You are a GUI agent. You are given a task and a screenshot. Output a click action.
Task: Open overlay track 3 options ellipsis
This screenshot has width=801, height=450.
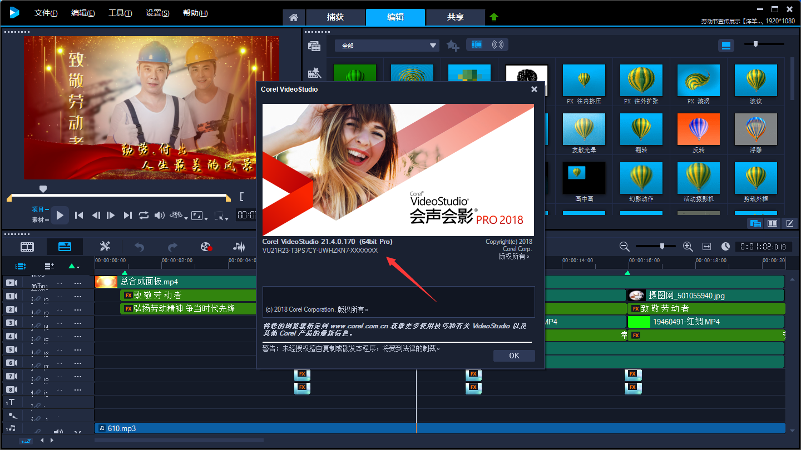coord(78,323)
